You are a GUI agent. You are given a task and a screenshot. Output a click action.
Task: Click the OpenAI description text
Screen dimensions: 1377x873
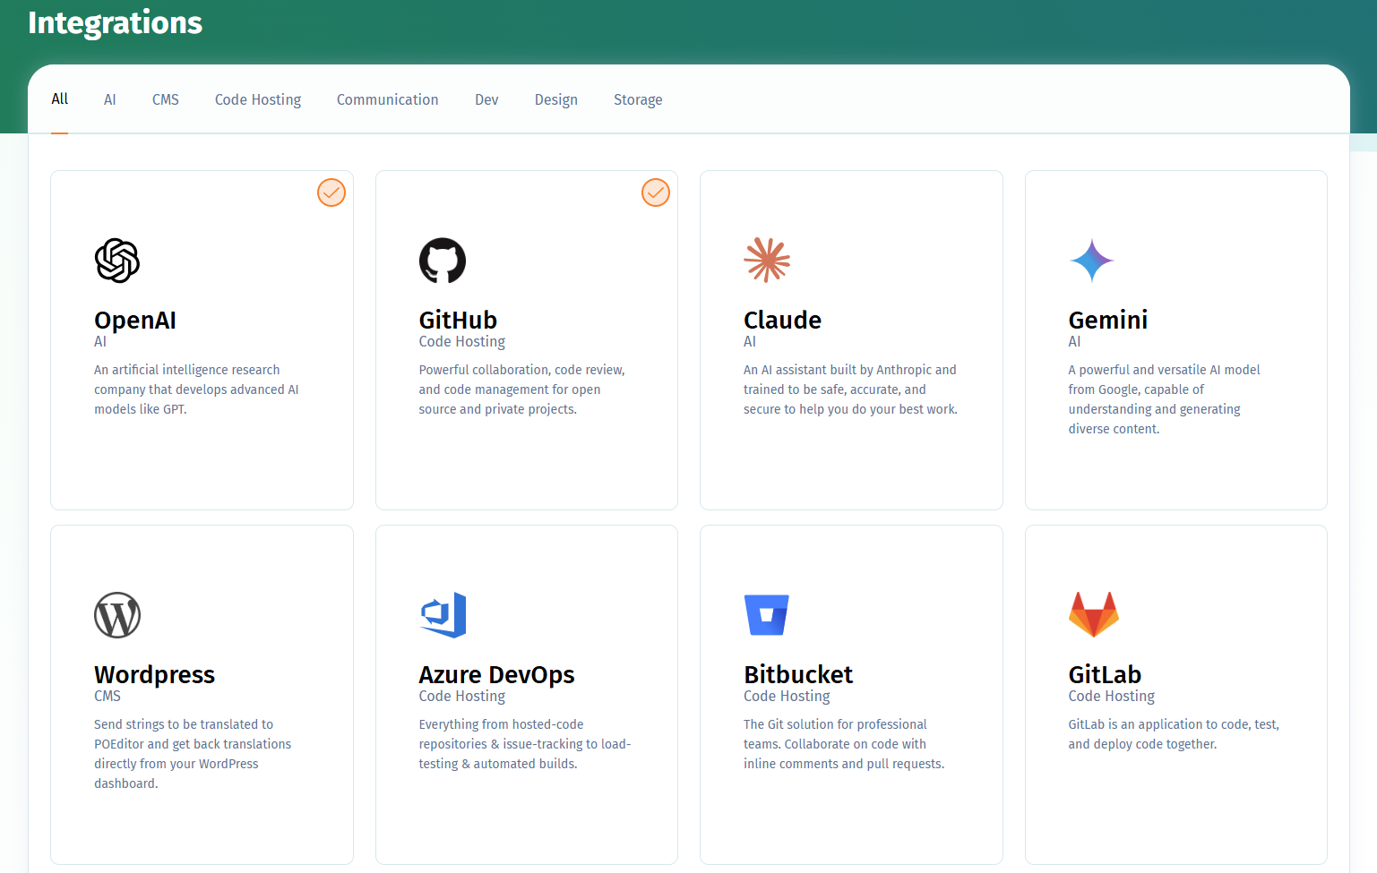tap(196, 389)
